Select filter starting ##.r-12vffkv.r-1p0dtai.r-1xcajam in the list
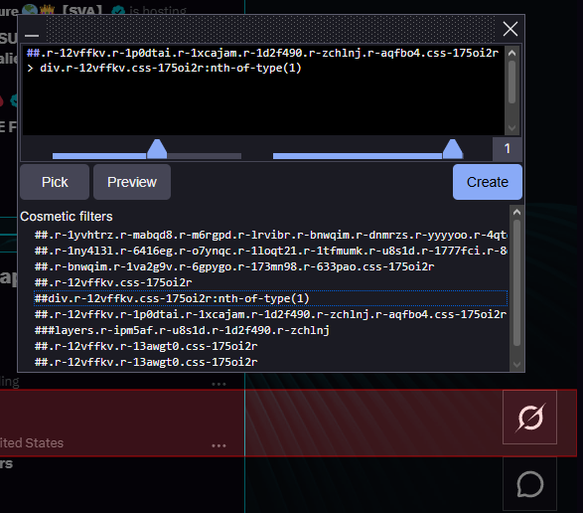This screenshot has height=513, width=583. point(271,314)
